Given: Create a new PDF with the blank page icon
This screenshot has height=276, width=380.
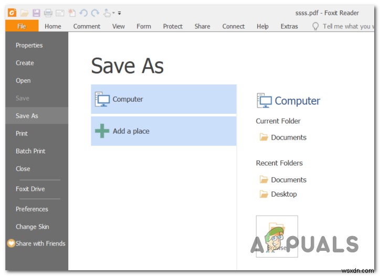Looking at the screenshot, I should (72, 13).
